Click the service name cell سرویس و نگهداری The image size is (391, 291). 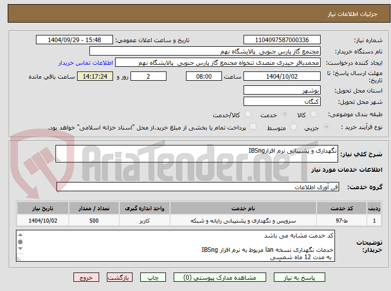point(244,221)
